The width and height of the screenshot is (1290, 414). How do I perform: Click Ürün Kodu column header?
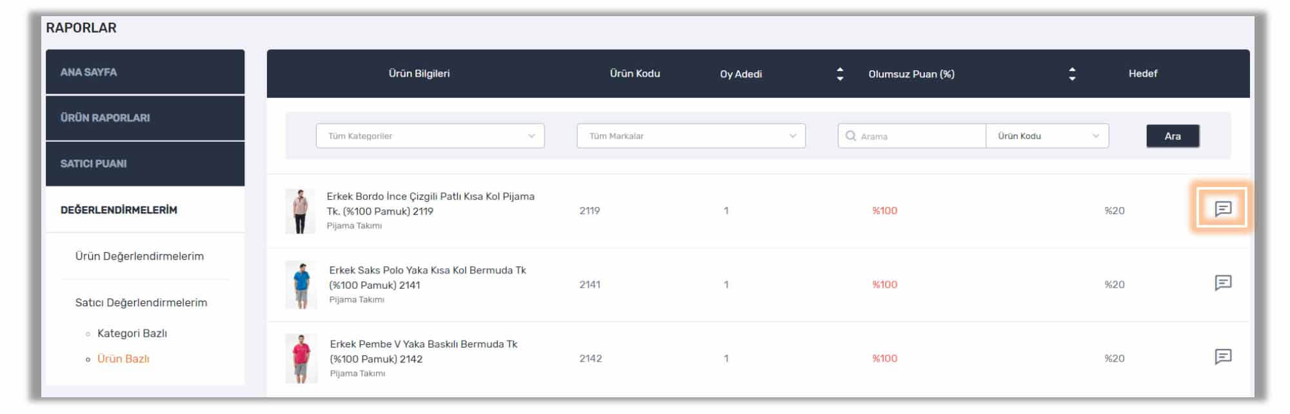click(635, 74)
